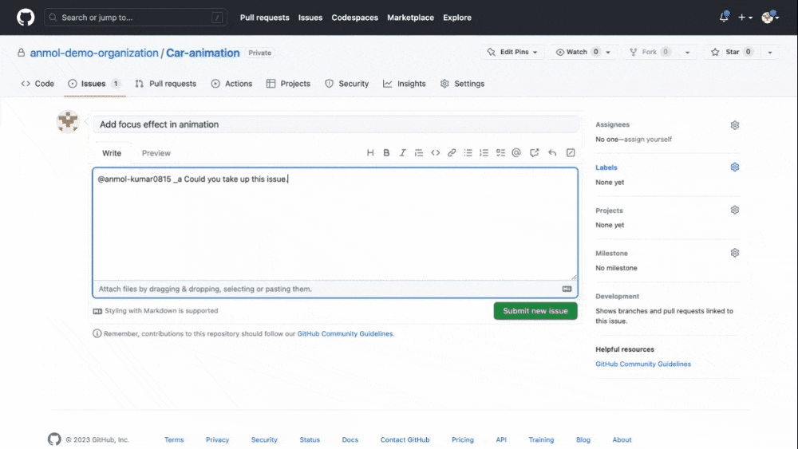
Task: Open the user avatar menu
Action: pos(770,18)
